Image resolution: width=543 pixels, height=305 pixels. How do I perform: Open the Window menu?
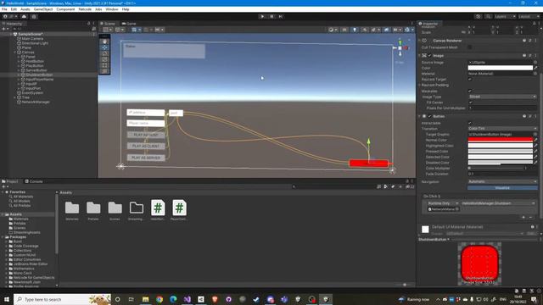click(111, 9)
